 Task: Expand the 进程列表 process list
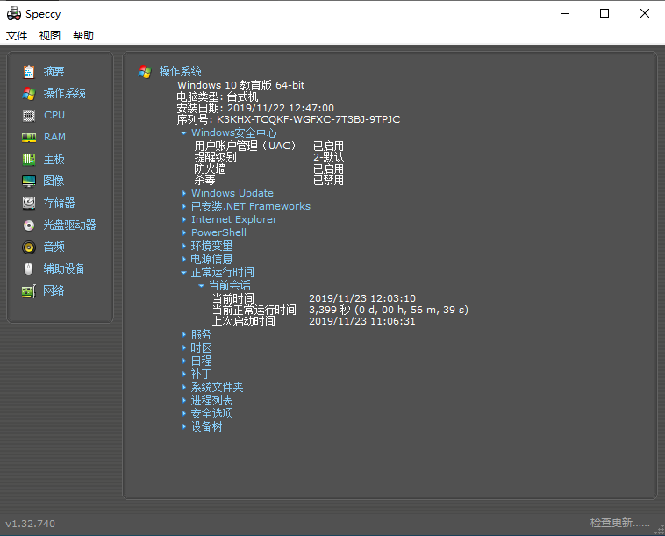tap(184, 400)
